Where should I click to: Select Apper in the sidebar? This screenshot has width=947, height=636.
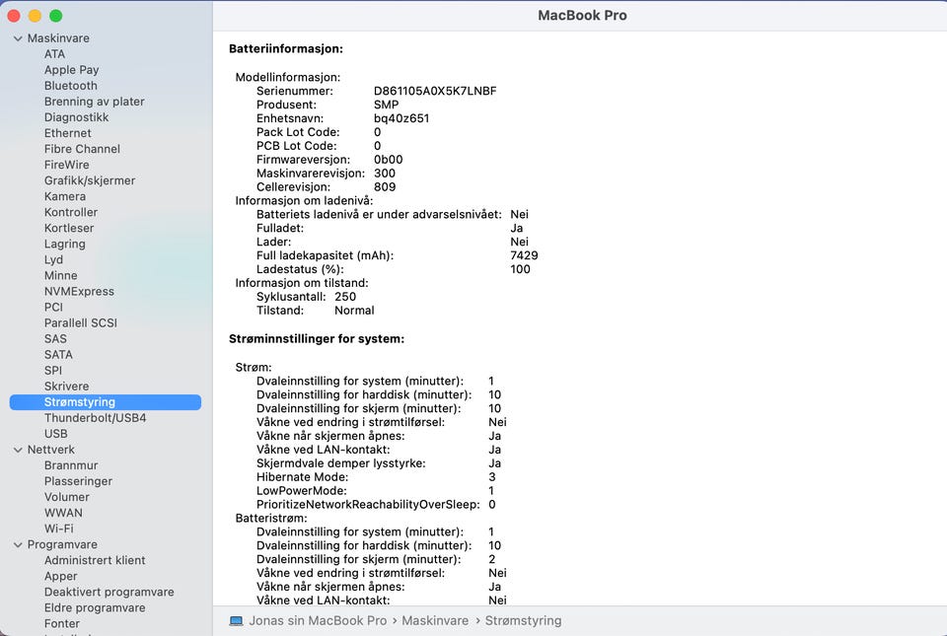point(60,576)
